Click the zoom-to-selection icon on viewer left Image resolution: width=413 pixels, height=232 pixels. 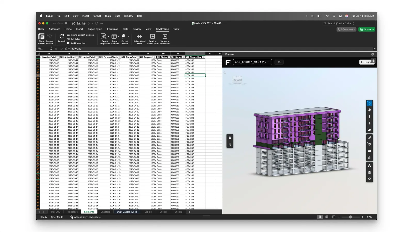[x=230, y=145]
